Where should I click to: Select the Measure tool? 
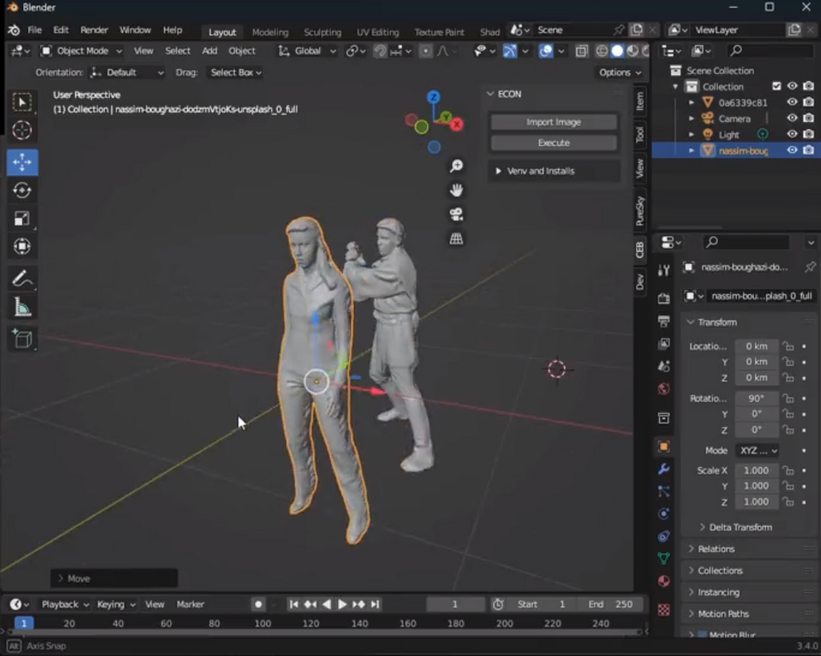22,307
